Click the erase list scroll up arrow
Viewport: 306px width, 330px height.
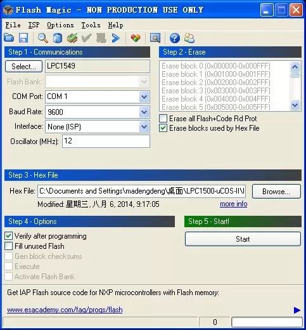coord(295,67)
